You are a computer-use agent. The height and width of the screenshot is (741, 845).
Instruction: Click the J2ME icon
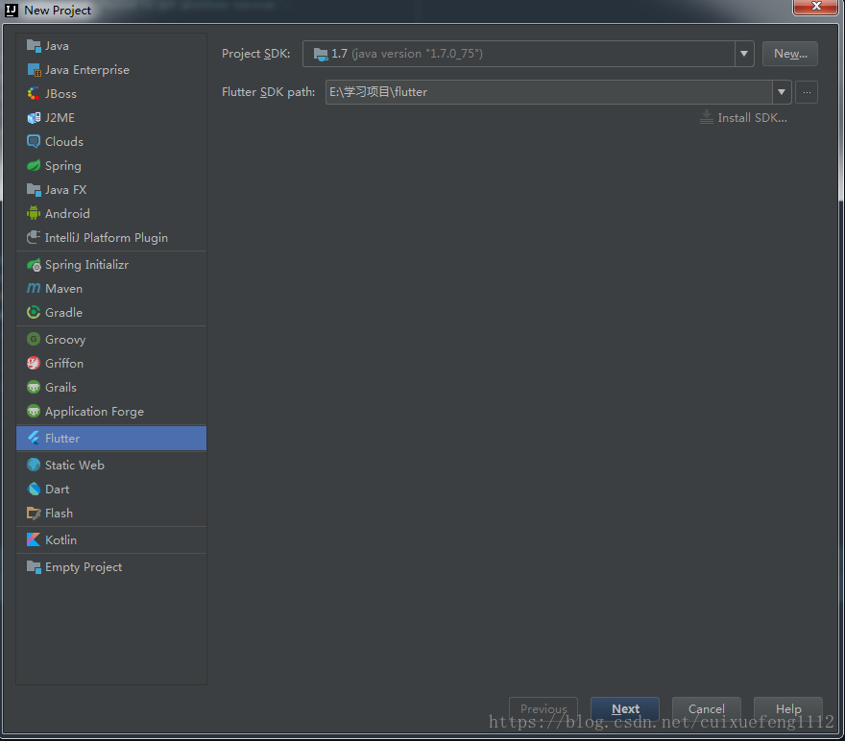[34, 118]
